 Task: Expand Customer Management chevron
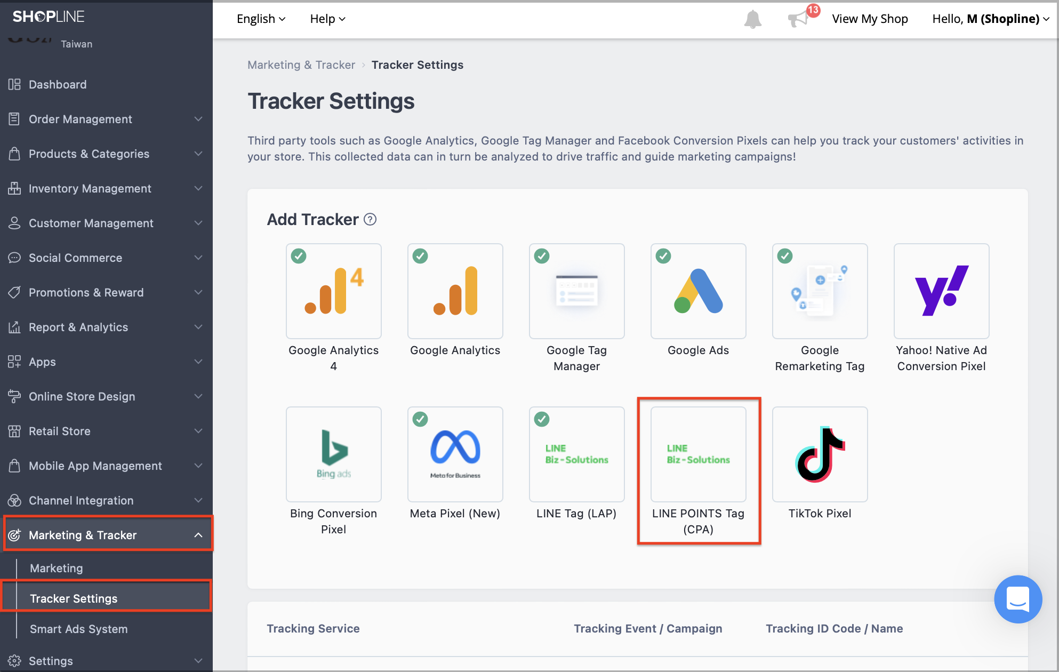pyautogui.click(x=198, y=223)
